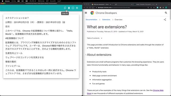The height and width of the screenshot is (96, 171).
Task: Click the 'Fun and games' list item
Action: pos(98,84)
